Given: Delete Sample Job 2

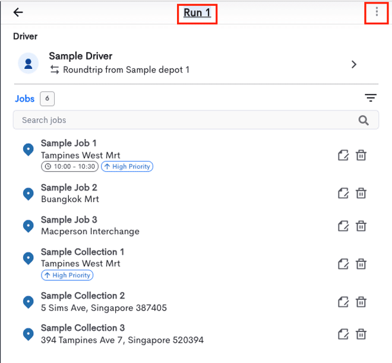Looking at the screenshot, I should [x=361, y=193].
